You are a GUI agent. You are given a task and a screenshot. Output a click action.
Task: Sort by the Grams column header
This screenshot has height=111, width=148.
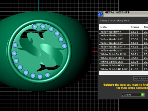click(x=136, y=27)
